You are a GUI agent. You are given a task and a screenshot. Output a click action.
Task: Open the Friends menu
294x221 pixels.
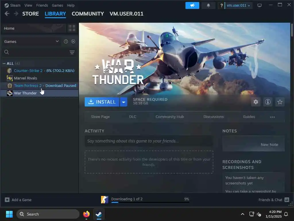pos(42,5)
